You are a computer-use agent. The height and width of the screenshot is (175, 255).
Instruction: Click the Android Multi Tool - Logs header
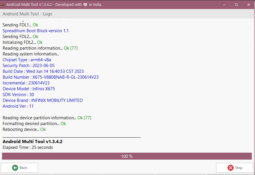coord(27,14)
